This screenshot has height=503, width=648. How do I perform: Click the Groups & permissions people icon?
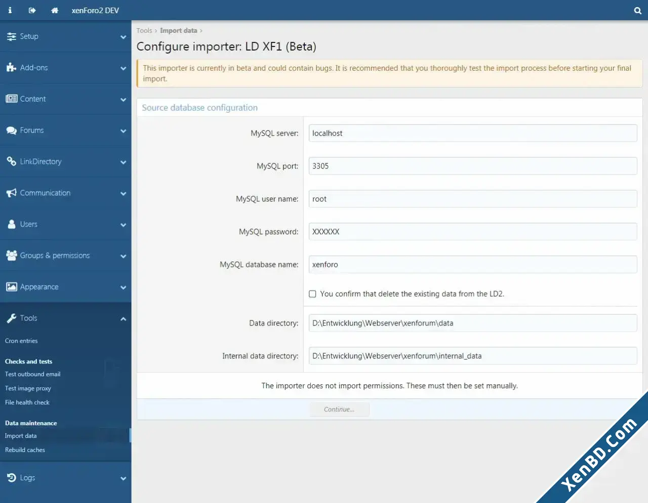[11, 256]
